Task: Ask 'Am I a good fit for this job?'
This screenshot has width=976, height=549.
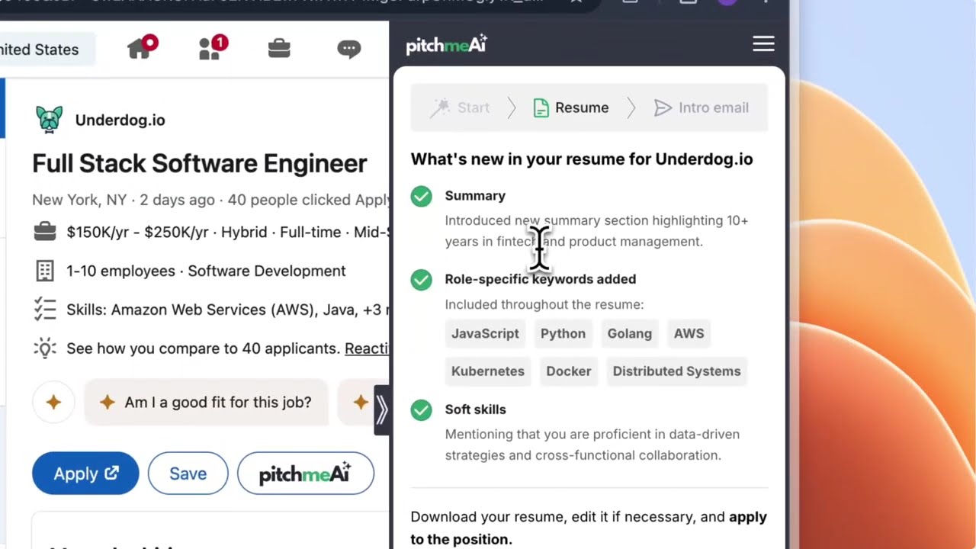Action: pyautogui.click(x=206, y=403)
